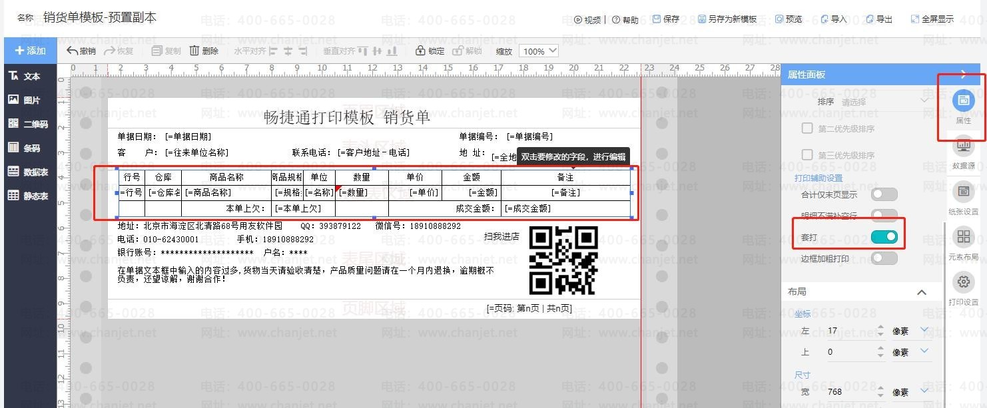Screen dimensions: 987x408
Task: Select the 商品名称 table header cell
Action: (226, 178)
